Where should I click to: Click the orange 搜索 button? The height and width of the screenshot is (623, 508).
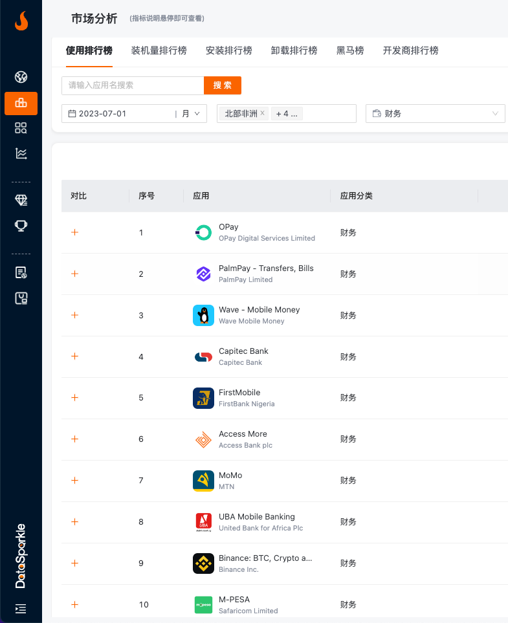pyautogui.click(x=223, y=85)
